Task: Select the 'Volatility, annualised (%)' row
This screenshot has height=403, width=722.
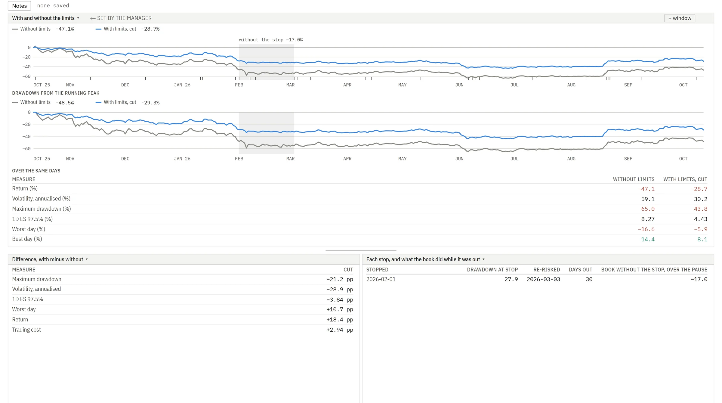Action: [x=360, y=199]
